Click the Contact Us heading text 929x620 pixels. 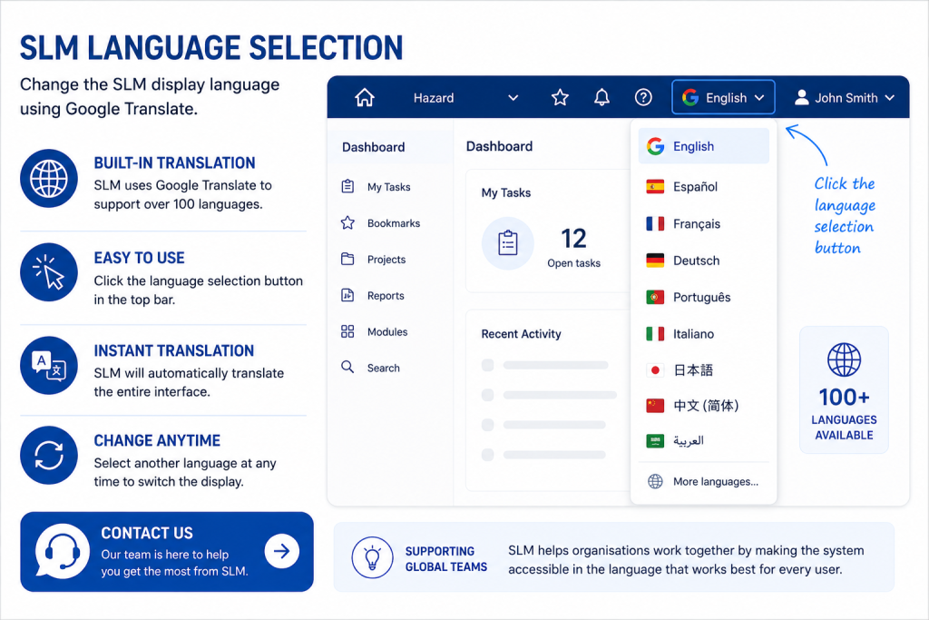click(x=147, y=533)
